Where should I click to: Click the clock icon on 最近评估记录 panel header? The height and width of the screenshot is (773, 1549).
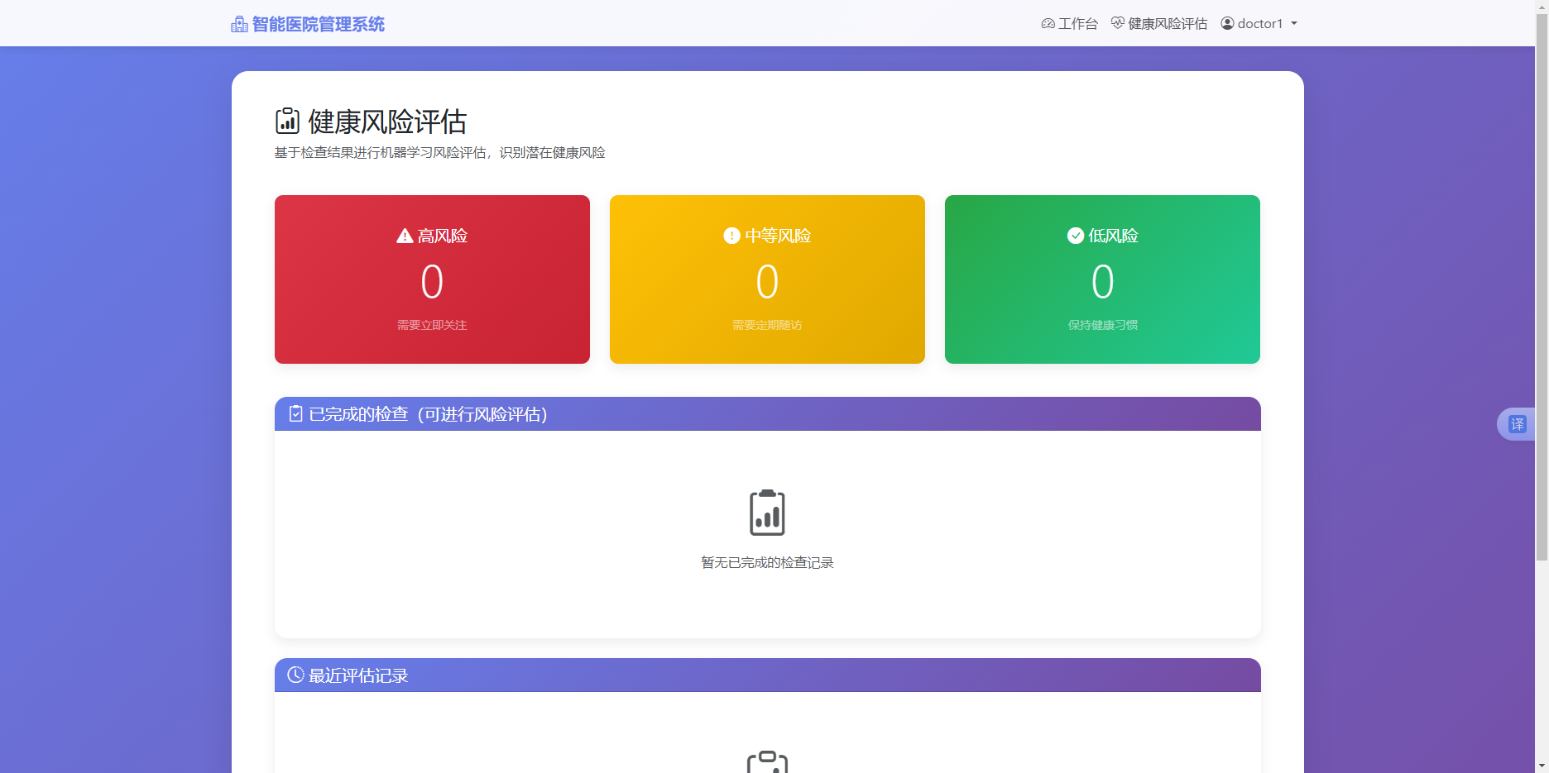(x=295, y=675)
